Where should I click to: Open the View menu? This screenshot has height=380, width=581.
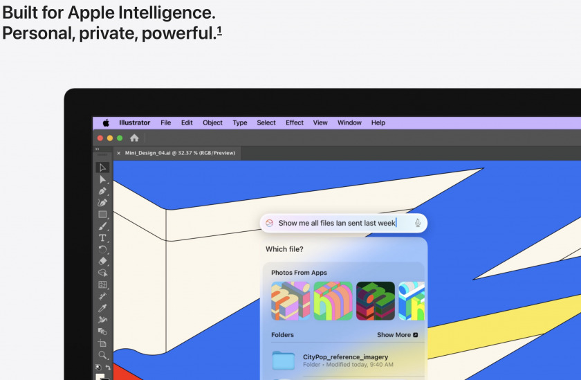click(320, 123)
